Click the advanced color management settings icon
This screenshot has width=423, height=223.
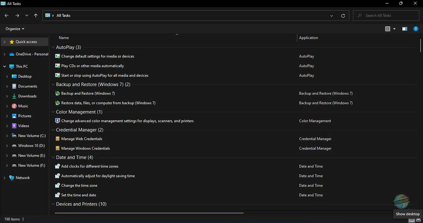tap(58, 121)
